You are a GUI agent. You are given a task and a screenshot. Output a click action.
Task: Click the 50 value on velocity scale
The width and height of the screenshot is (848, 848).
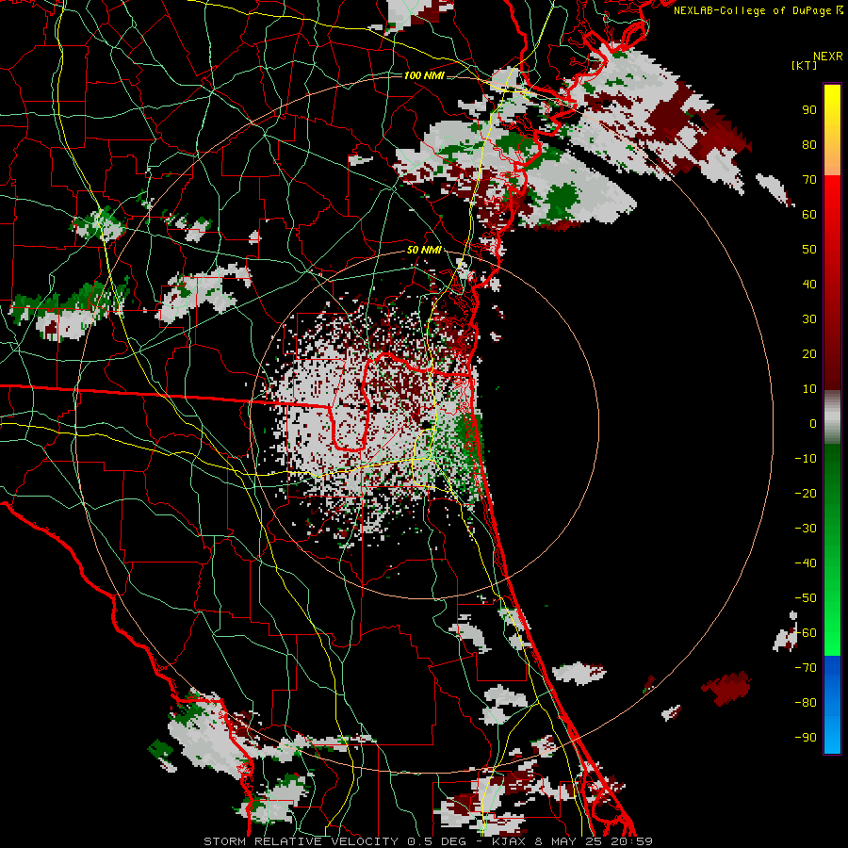point(809,250)
